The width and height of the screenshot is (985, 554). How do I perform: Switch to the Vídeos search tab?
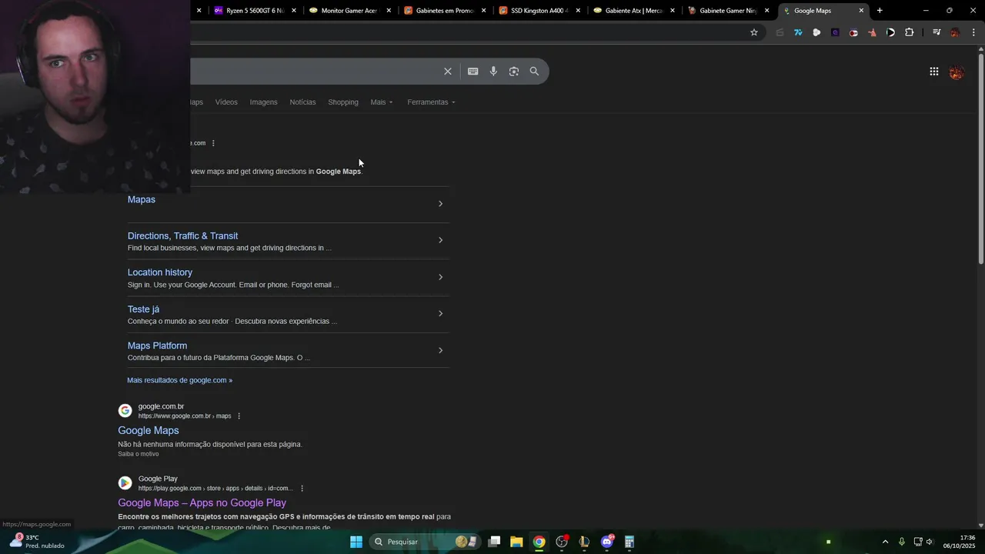(x=226, y=102)
